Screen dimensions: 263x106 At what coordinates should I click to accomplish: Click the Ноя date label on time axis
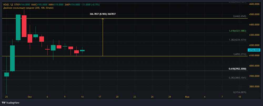(187, 97)
